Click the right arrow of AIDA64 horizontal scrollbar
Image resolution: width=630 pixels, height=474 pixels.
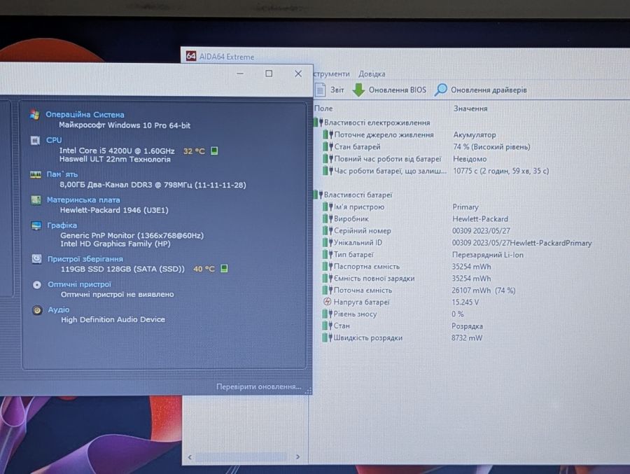[x=297, y=456]
